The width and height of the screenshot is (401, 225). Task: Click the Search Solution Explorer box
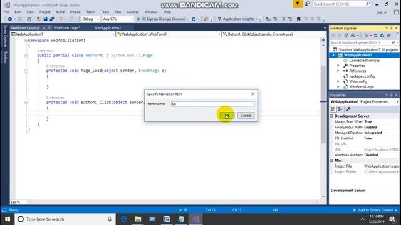(361, 42)
